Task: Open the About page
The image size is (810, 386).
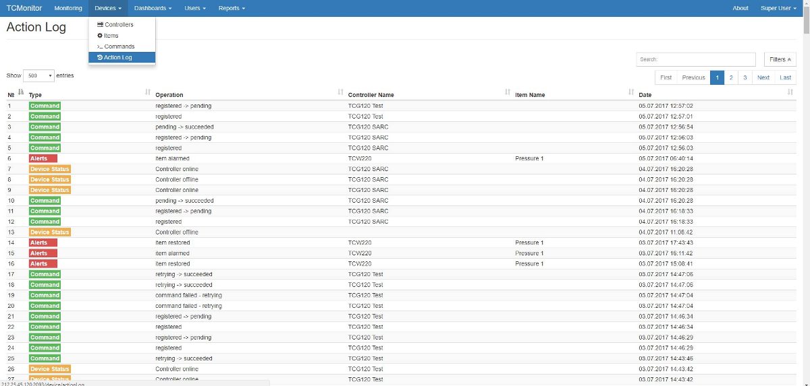Action: [x=740, y=8]
